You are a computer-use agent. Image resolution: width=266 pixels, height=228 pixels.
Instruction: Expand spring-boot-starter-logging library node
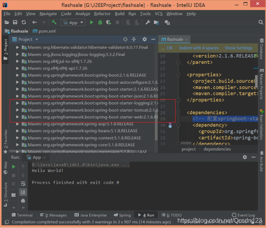(17, 103)
